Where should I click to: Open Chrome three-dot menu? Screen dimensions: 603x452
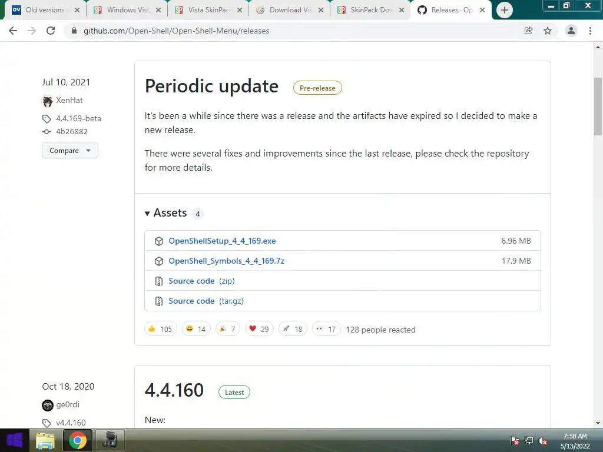[590, 31]
